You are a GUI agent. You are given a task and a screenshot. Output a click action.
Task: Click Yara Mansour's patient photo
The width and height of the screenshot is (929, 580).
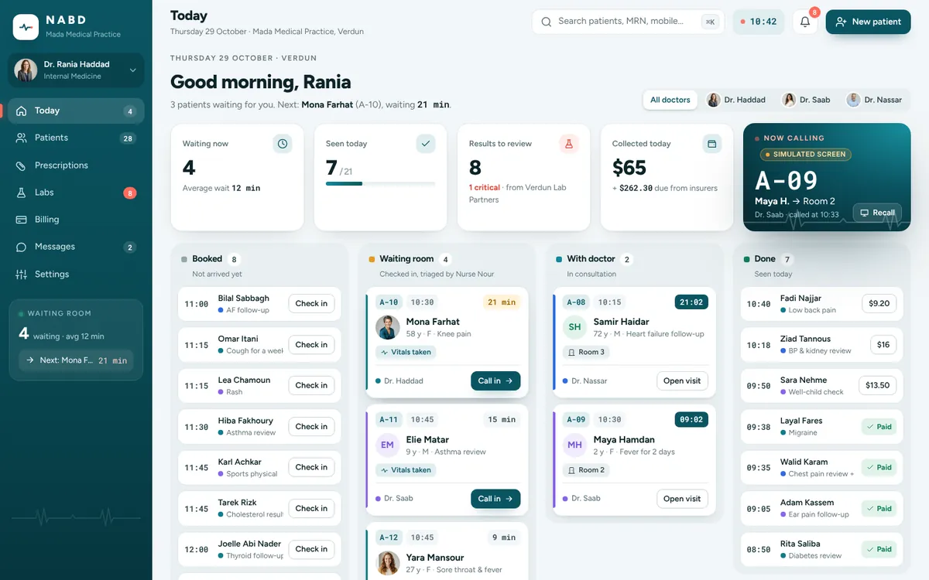388,563
